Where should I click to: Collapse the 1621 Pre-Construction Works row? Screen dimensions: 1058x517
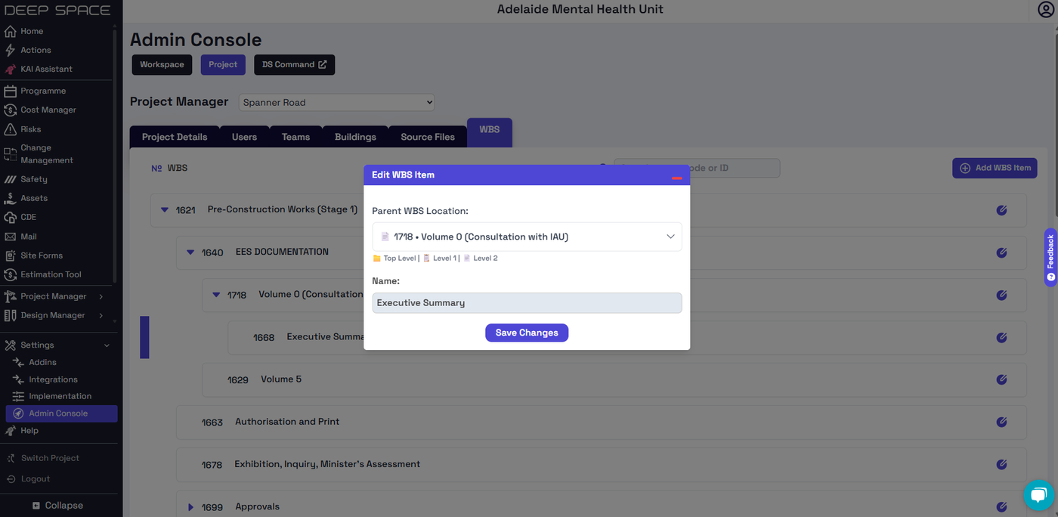[x=165, y=210]
